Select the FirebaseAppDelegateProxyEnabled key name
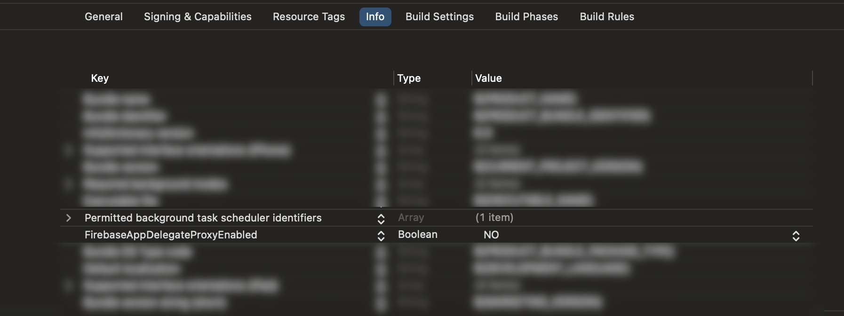This screenshot has width=844, height=316. coord(171,235)
